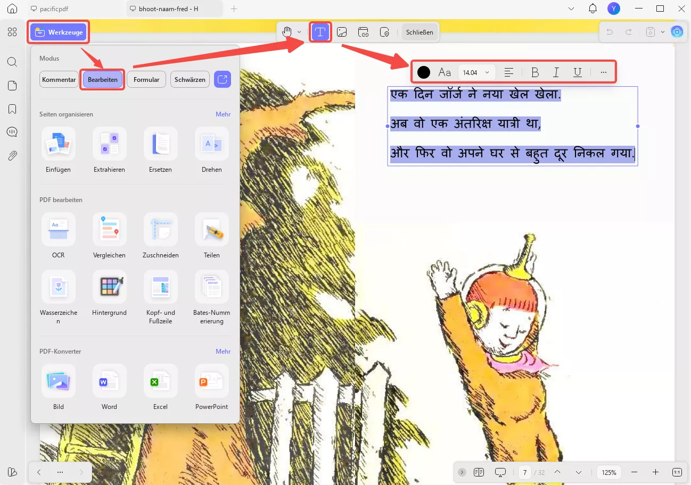691x485 pixels.
Task: Select the hand pan tool
Action: (x=287, y=32)
